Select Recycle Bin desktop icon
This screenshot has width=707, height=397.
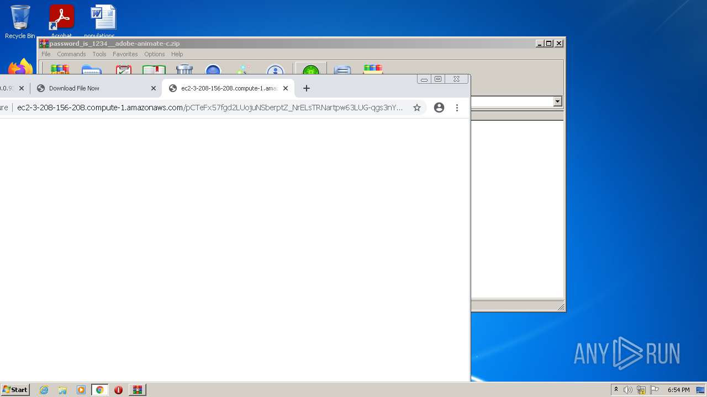coord(20,22)
